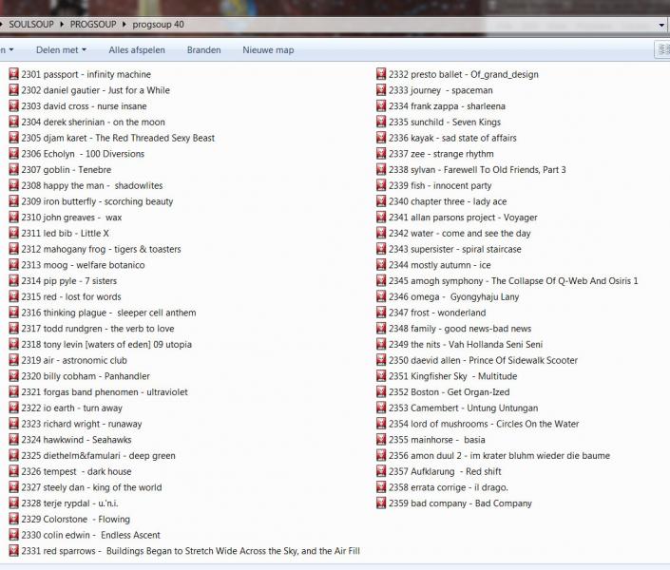Click file icon for 2313 moog - welfare botanico
This screenshot has width=670, height=570.
pyautogui.click(x=13, y=265)
